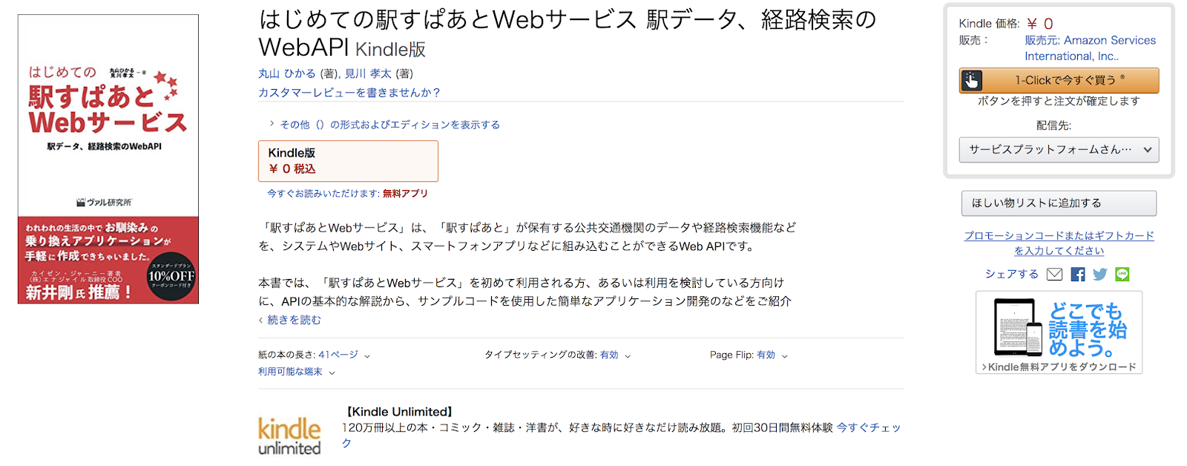Click the Kindle devices app banner image

tap(1059, 332)
